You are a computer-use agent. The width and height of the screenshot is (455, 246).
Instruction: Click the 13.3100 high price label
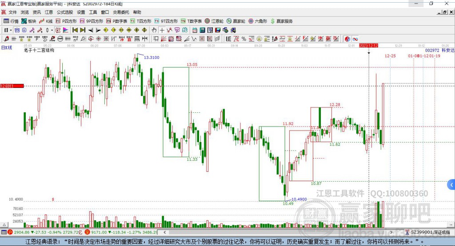(152, 57)
